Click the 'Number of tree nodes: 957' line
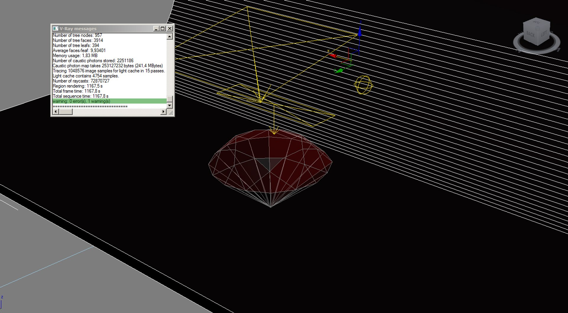 click(x=77, y=35)
